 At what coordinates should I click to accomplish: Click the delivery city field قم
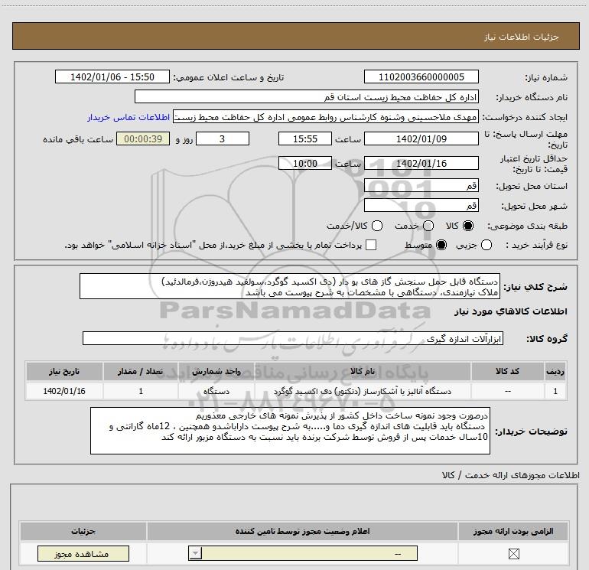[x=421, y=205]
